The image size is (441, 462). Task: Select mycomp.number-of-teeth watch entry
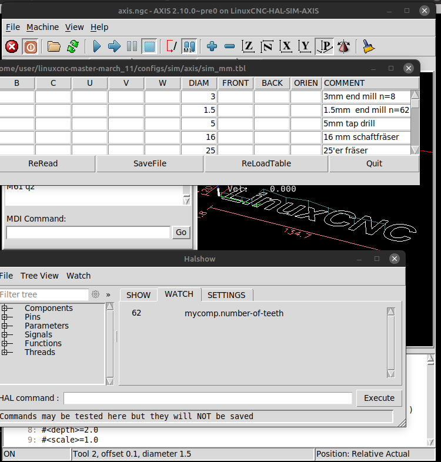(x=234, y=313)
